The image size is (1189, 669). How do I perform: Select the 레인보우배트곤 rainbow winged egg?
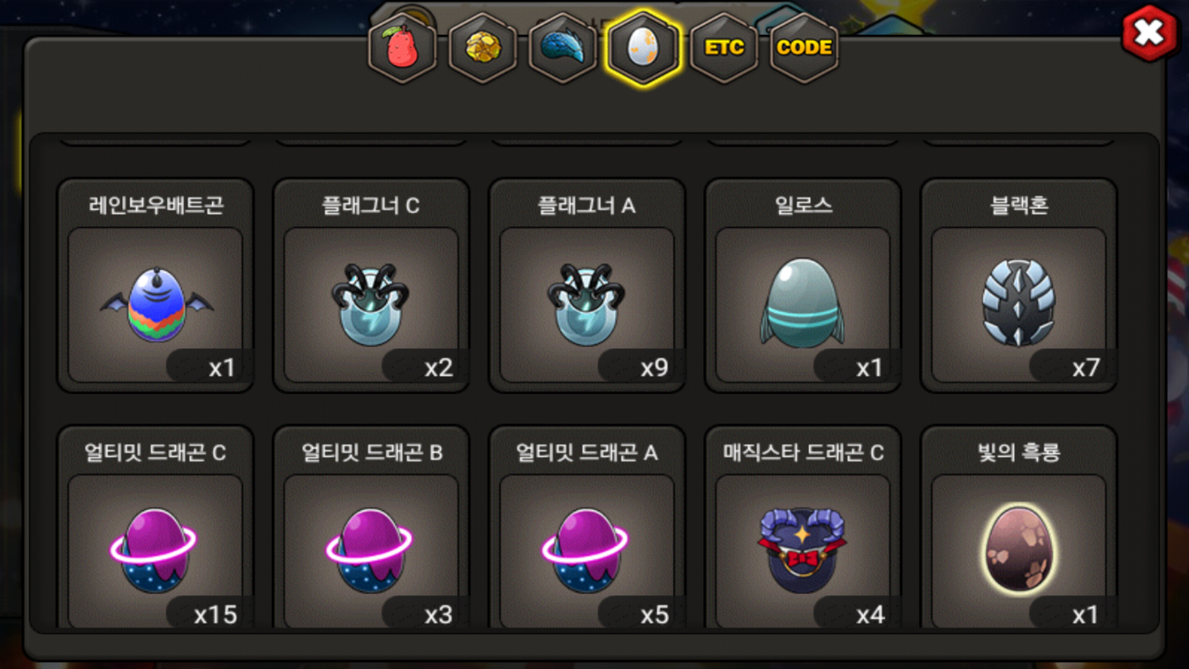pyautogui.click(x=155, y=286)
